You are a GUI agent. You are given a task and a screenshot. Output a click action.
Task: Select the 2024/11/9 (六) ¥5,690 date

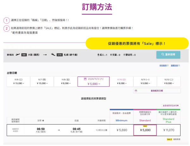93,82
